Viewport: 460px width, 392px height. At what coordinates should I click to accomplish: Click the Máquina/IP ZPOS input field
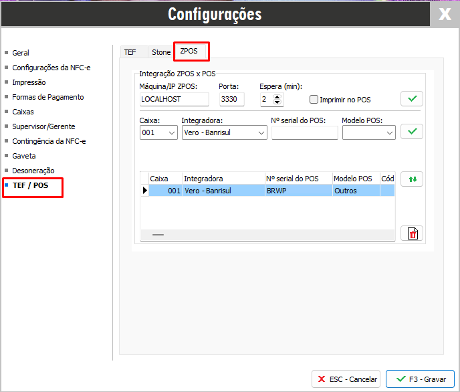174,100
